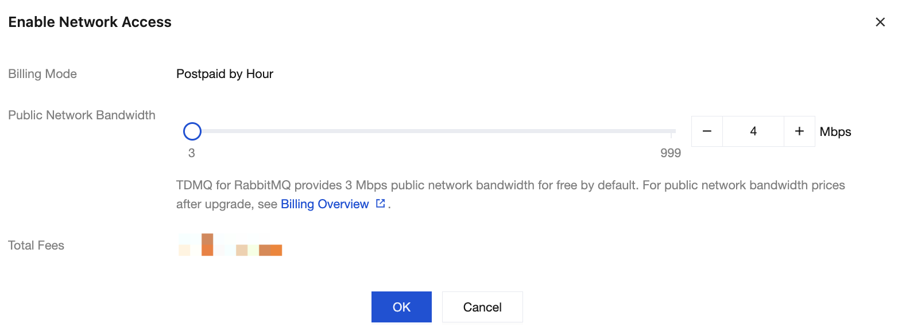The width and height of the screenshot is (898, 327).
Task: Click the plus button to increase bandwidth
Action: point(799,131)
